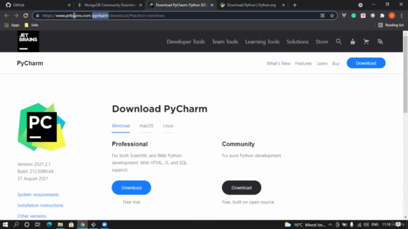Open Windows taskbar search
Screen dimensions: 408x229
[x=16, y=225]
